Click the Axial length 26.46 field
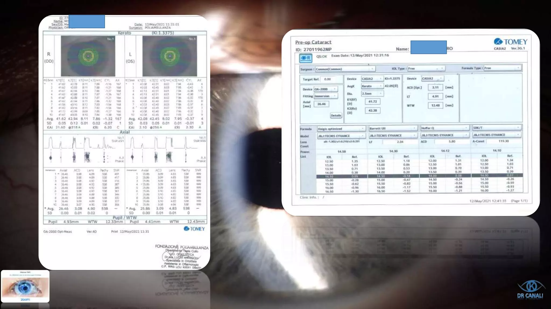Image resolution: width=551 pixels, height=309 pixels. pos(322,104)
